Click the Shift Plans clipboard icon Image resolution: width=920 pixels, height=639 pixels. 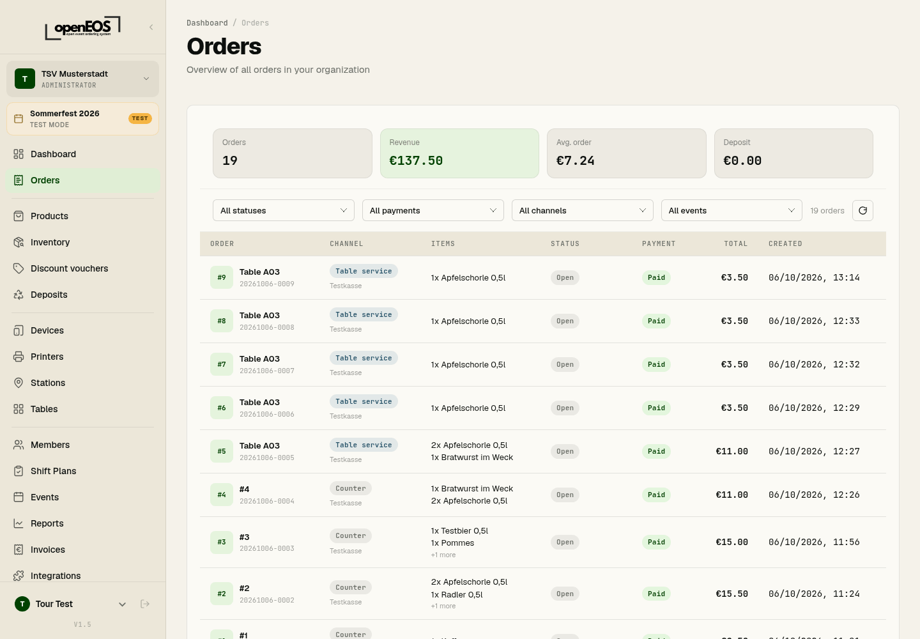19,471
